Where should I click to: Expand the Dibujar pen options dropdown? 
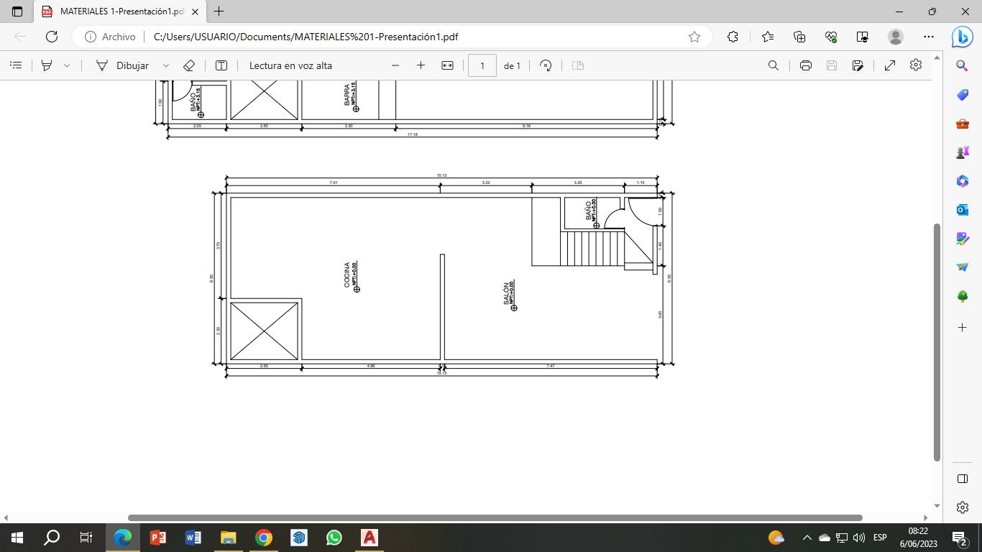(166, 65)
